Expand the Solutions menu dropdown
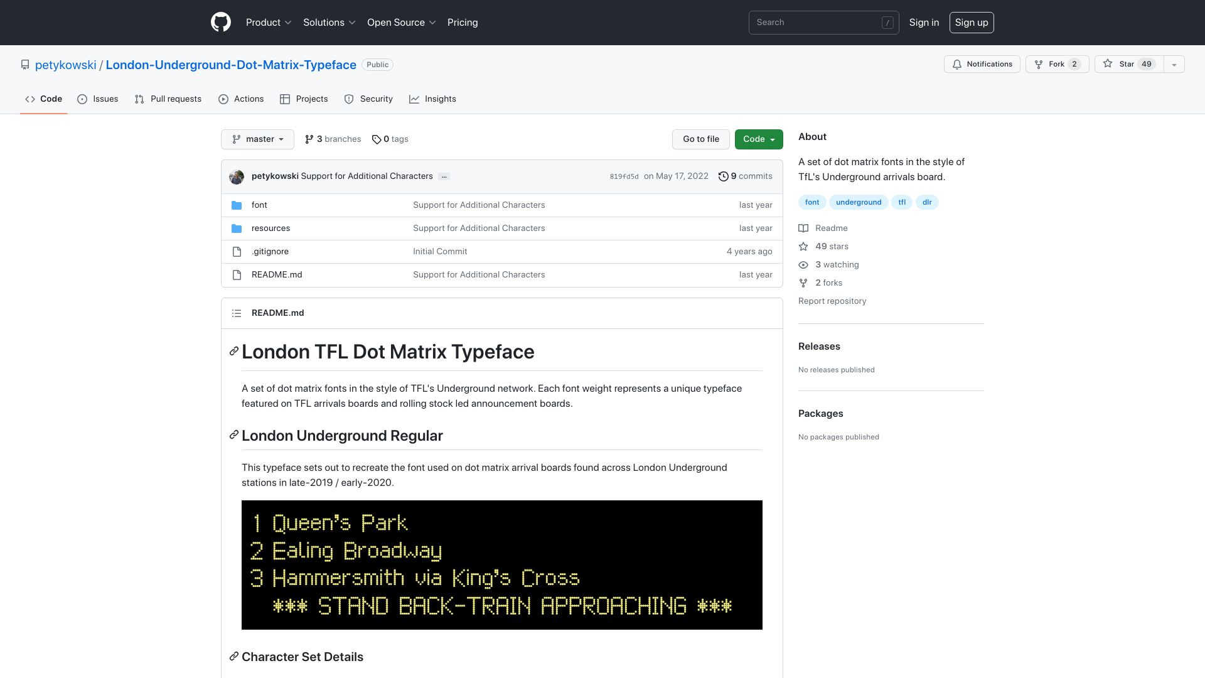The width and height of the screenshot is (1205, 678). coord(329,23)
